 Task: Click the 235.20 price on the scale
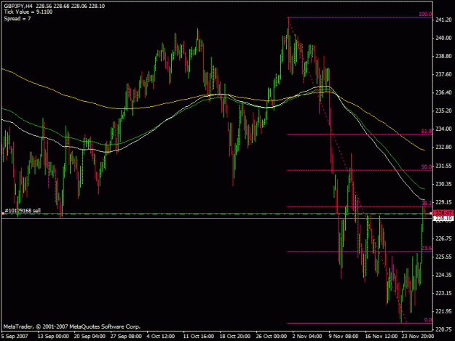pyautogui.click(x=443, y=111)
